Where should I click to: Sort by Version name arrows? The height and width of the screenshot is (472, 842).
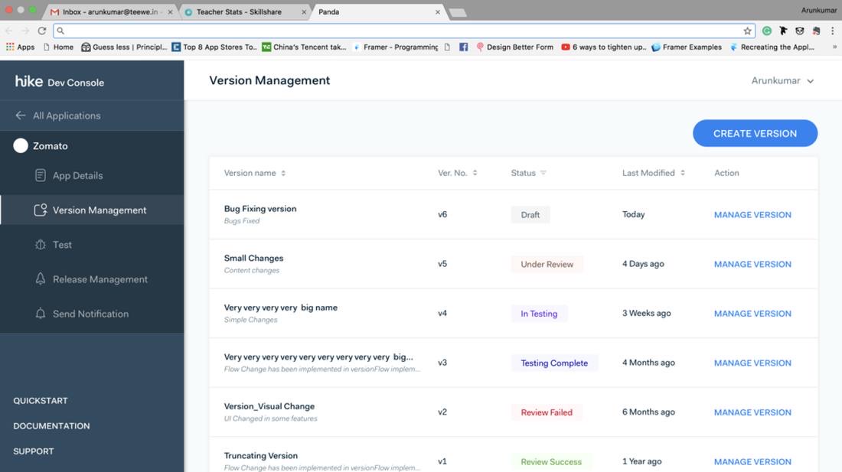(x=283, y=173)
